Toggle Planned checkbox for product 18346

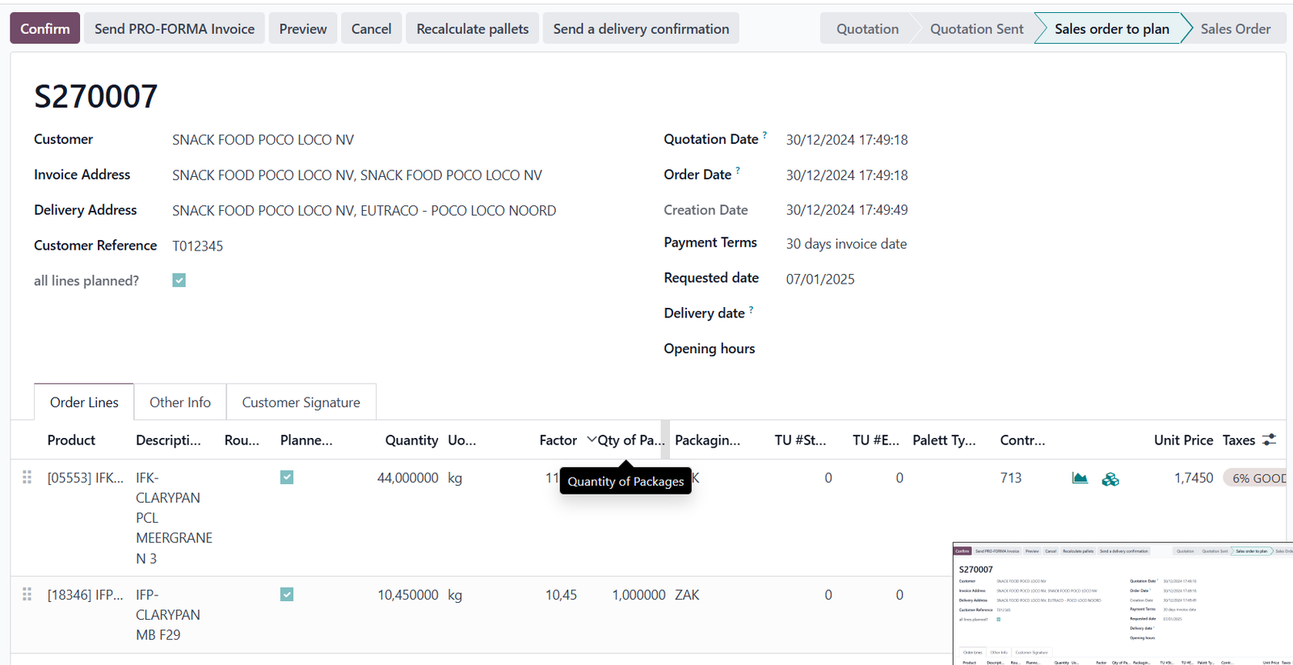pos(287,595)
